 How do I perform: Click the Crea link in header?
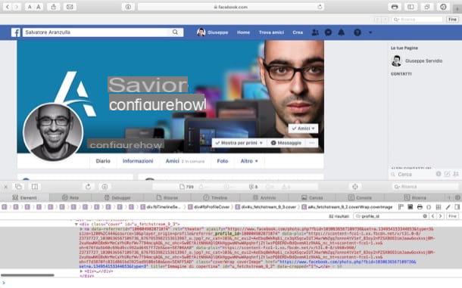pos(298,33)
